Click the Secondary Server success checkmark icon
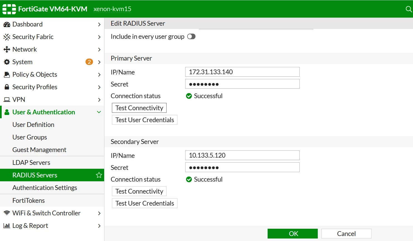Image resolution: width=413 pixels, height=241 pixels. 189,179
